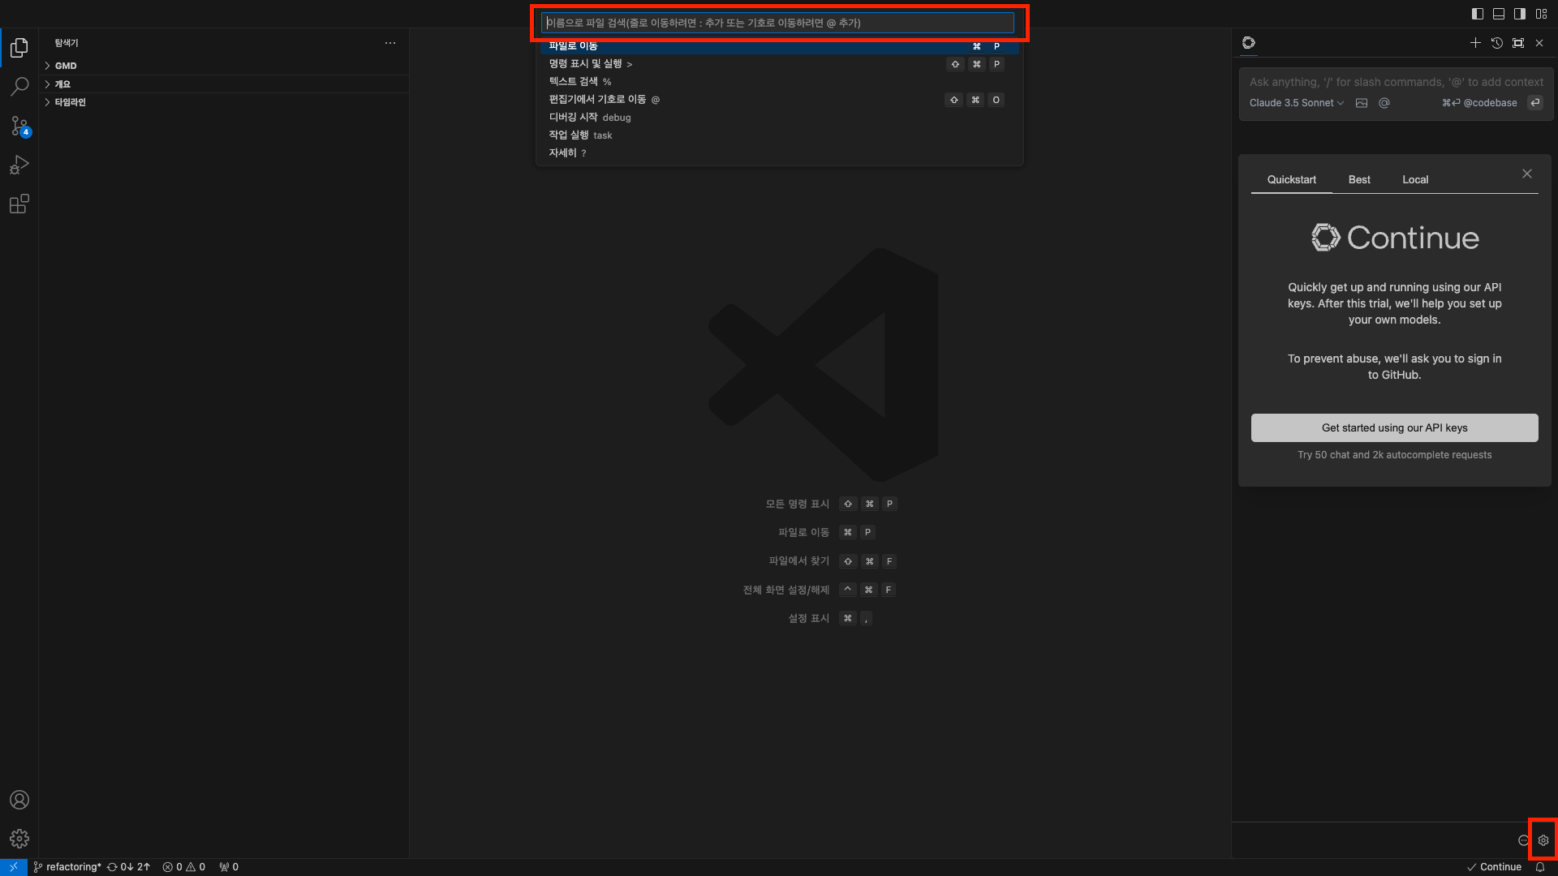The width and height of the screenshot is (1558, 876).
Task: Toggle bottom panel layout button
Action: point(1499,14)
